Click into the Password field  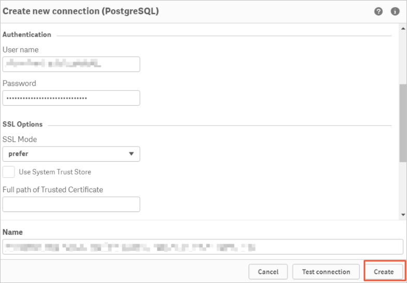[71, 98]
